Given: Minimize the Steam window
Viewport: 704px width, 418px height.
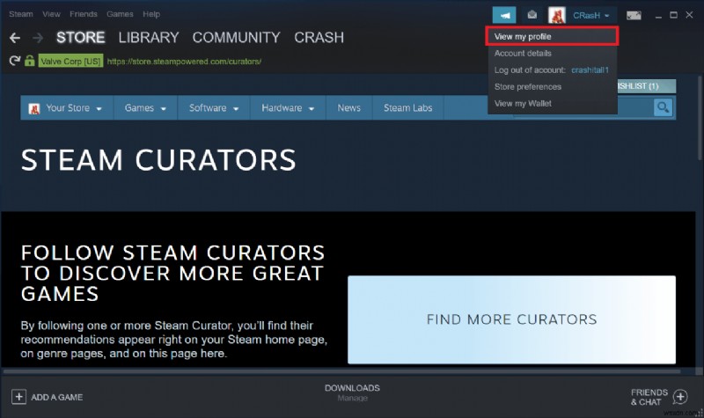Looking at the screenshot, I should click(x=658, y=16).
